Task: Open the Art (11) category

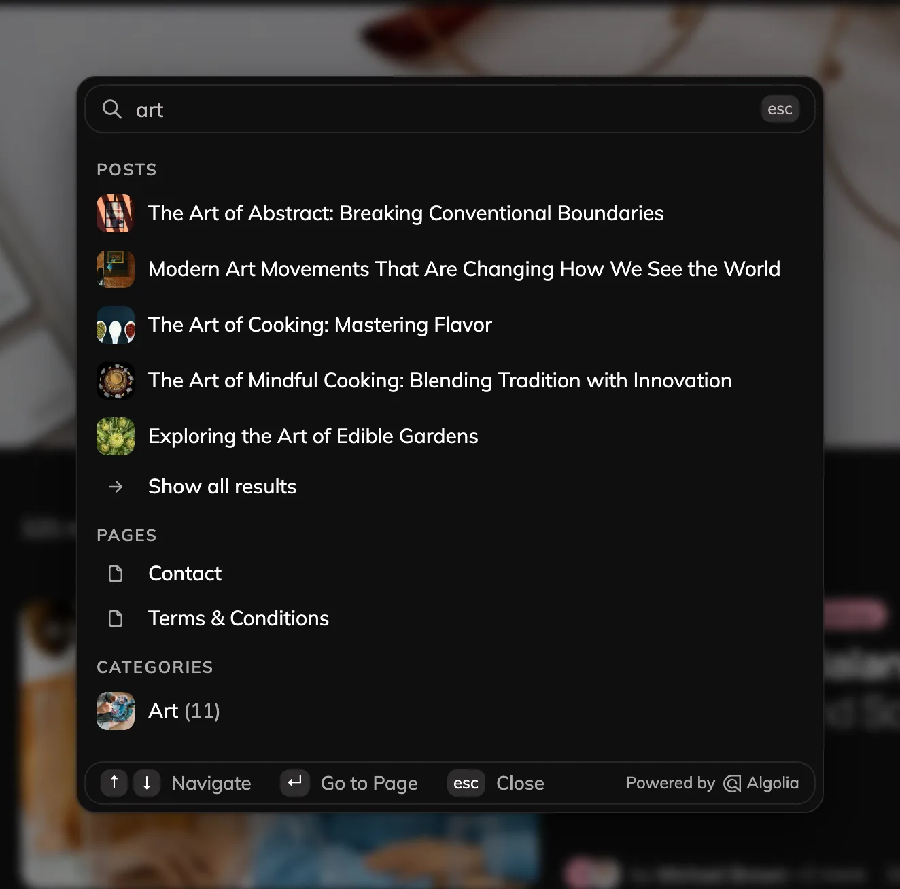Action: [x=184, y=711]
